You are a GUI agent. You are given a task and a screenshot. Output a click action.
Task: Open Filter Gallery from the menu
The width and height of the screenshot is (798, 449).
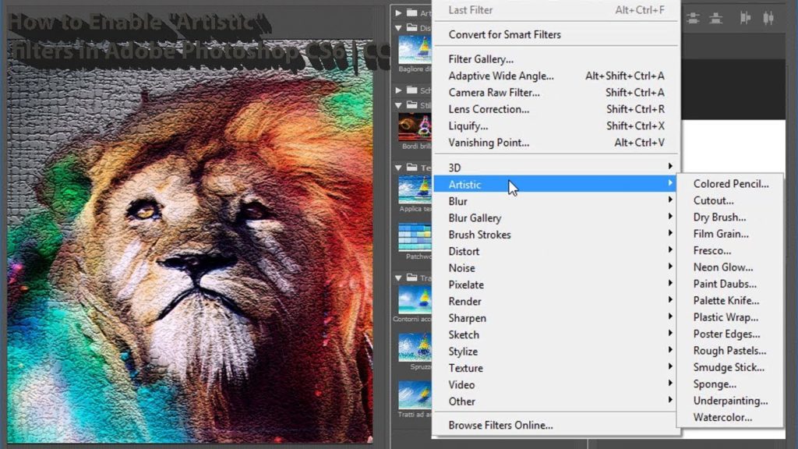(556, 59)
